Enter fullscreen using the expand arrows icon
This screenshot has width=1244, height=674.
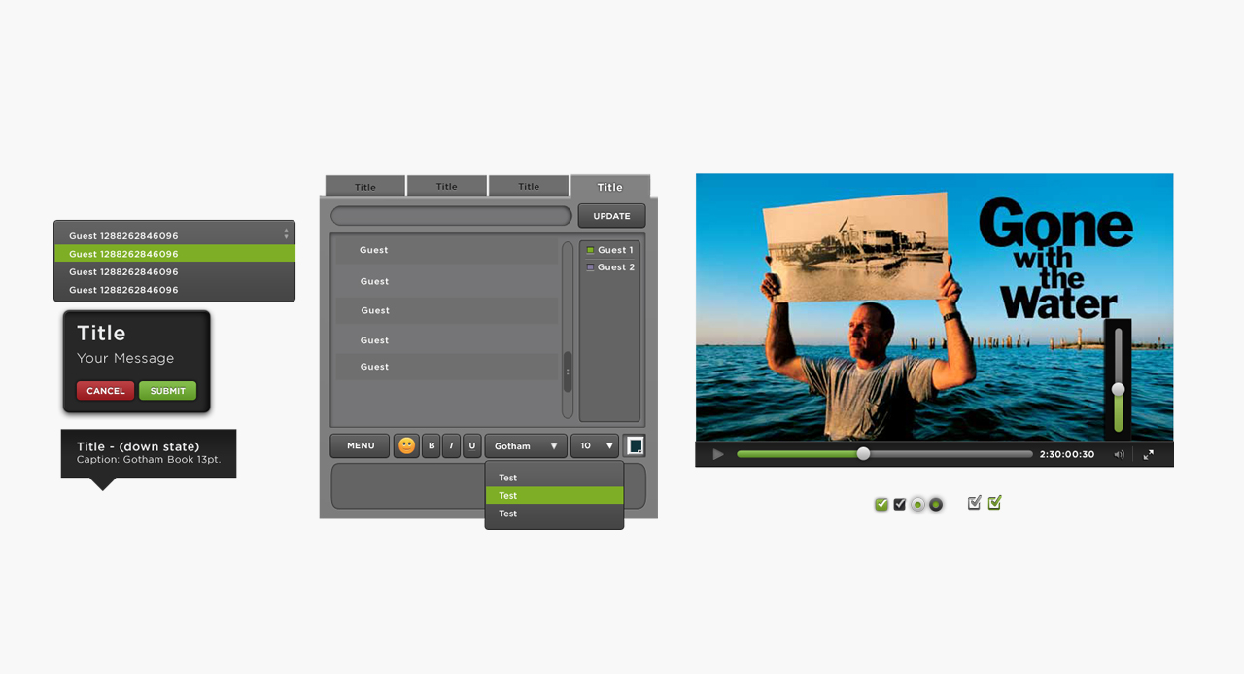click(1148, 454)
